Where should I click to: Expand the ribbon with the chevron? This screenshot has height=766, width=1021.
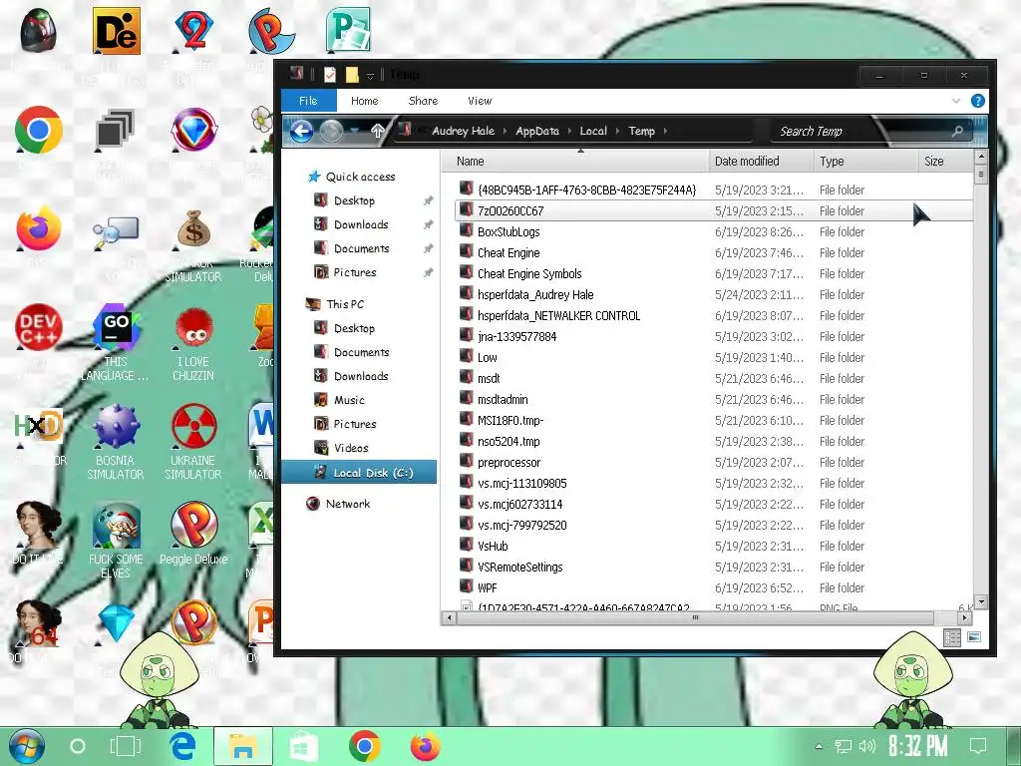point(956,101)
